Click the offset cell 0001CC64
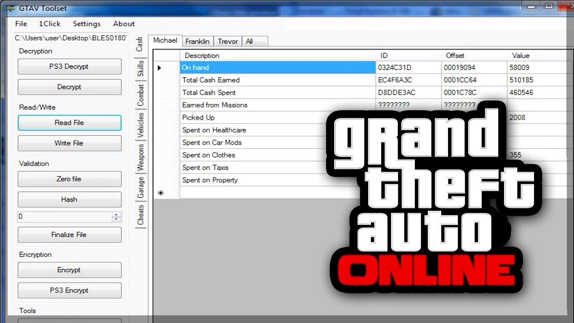 474,80
